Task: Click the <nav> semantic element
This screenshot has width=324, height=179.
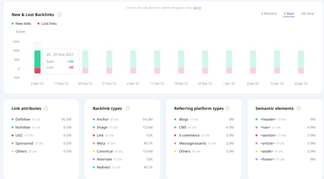Action: [x=286, y=127]
